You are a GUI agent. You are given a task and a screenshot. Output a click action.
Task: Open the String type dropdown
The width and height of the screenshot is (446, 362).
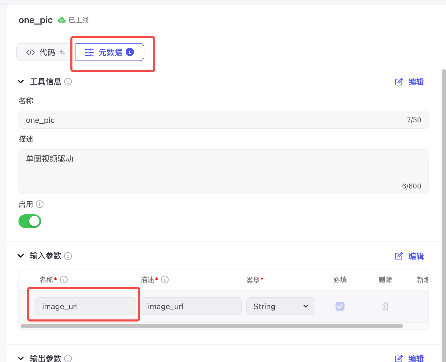coord(281,306)
